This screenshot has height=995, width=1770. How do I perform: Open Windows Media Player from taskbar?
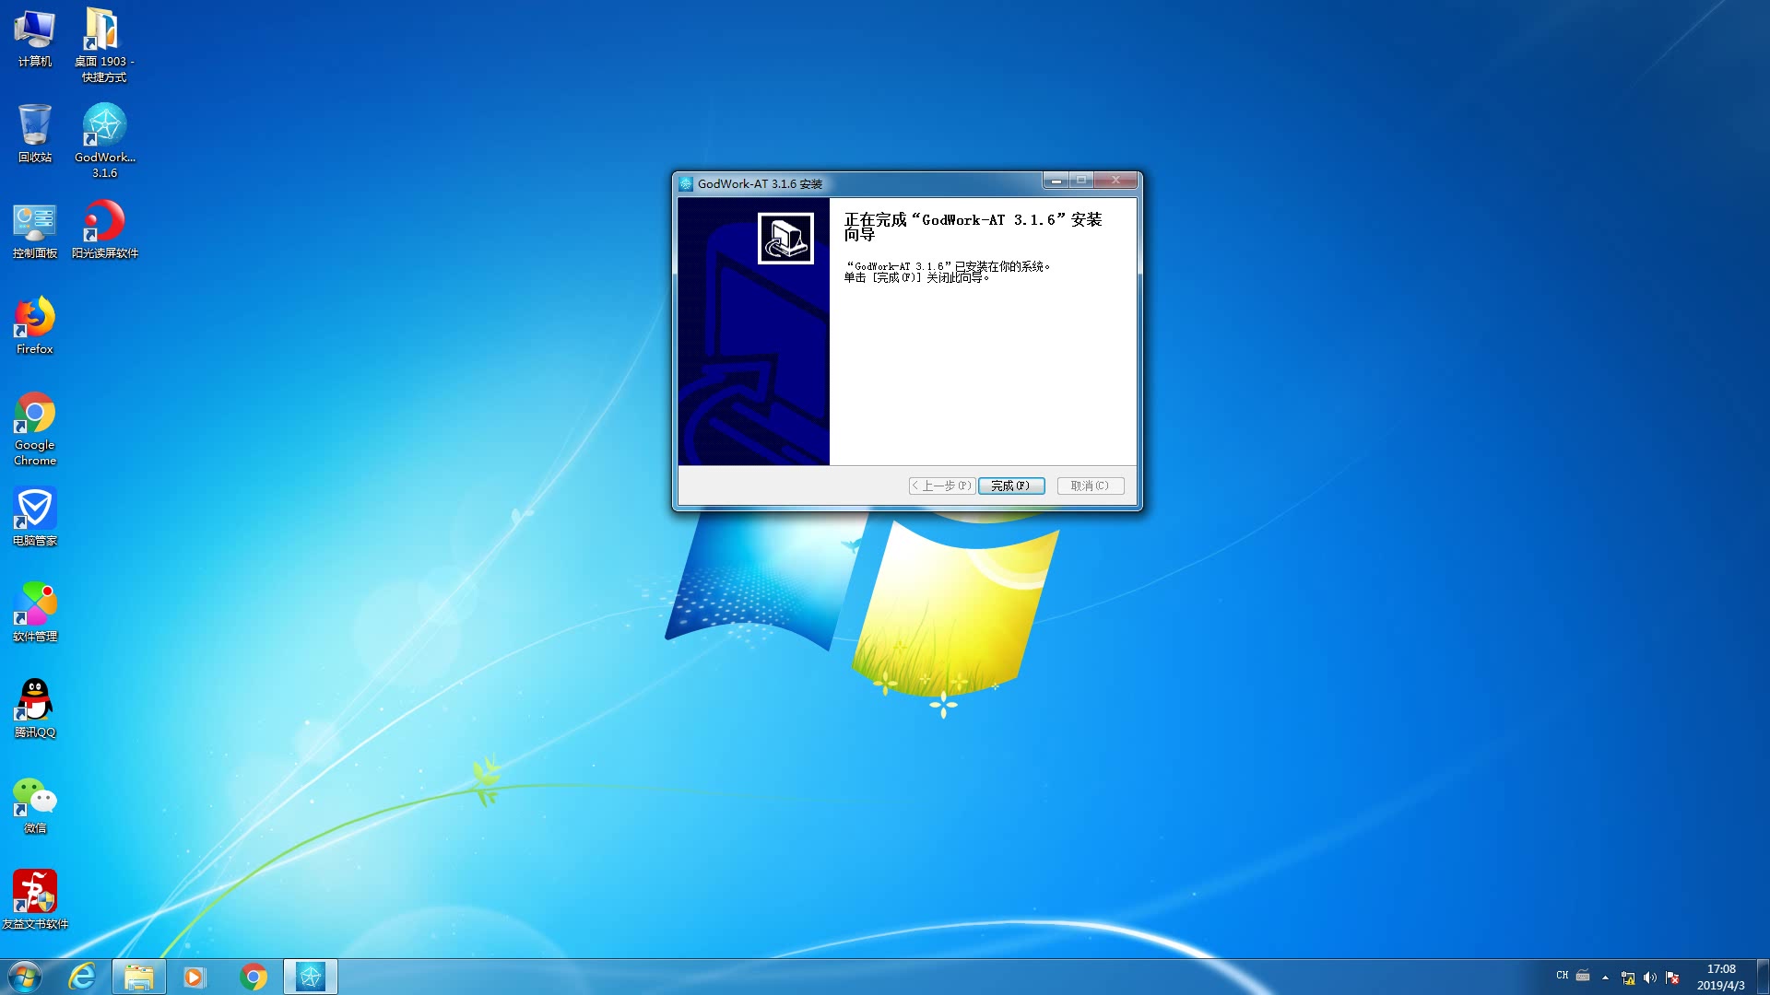194,977
